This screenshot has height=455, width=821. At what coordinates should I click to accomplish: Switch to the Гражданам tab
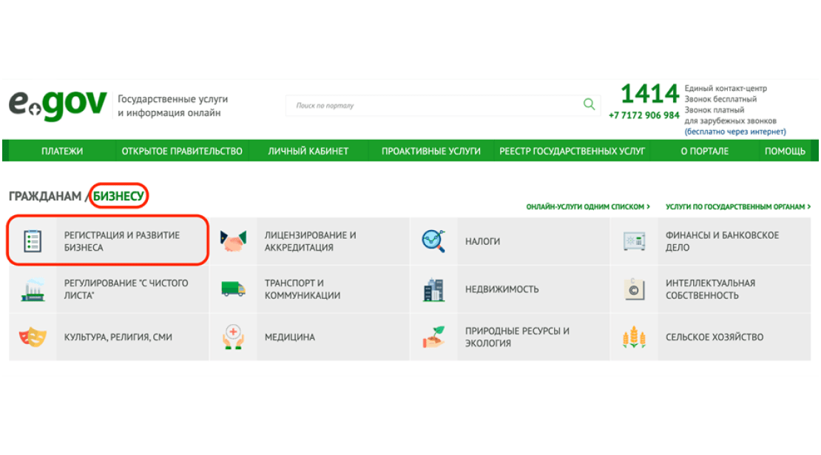(44, 196)
